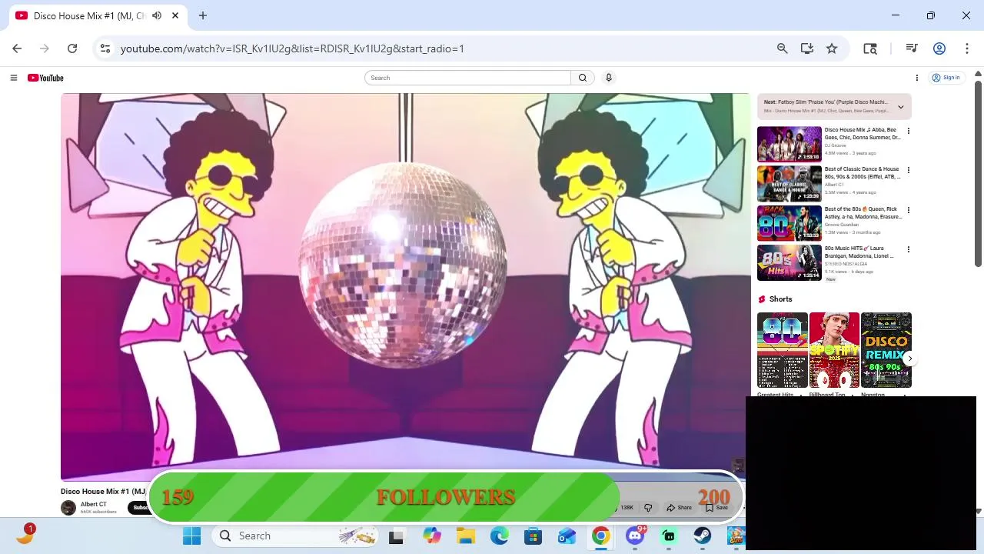Open a new Chrome tab

coord(203,15)
